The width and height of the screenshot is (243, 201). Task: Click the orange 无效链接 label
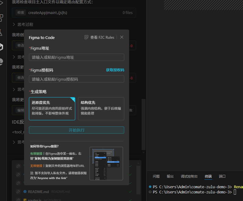click(x=36, y=166)
